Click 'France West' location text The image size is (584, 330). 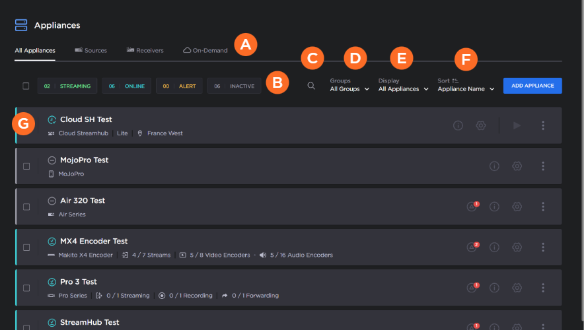(x=165, y=133)
